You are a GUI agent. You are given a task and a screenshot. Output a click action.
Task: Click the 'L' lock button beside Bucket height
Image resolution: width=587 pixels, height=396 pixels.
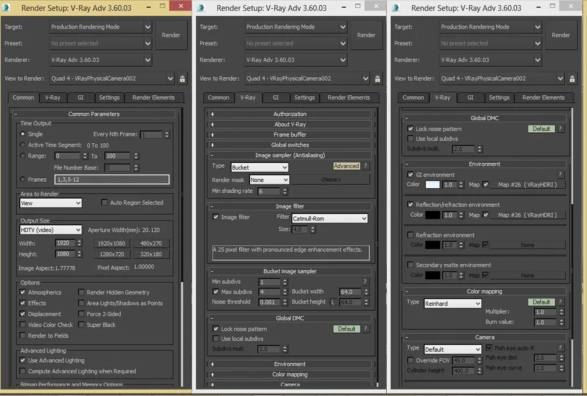(333, 302)
